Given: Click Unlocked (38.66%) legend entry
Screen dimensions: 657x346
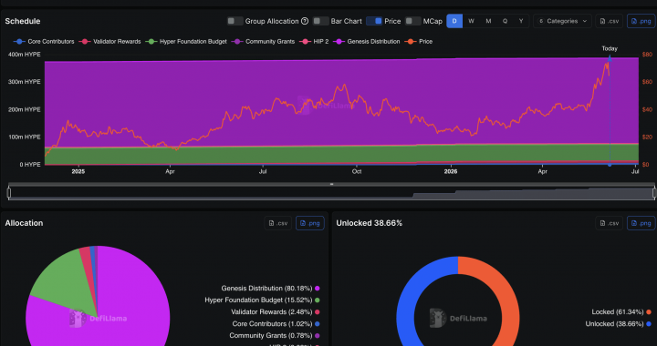Looking at the screenshot, I should pyautogui.click(x=619, y=324).
